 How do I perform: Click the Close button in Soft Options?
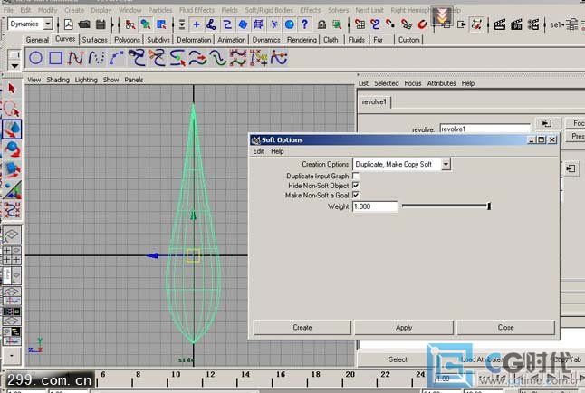point(505,327)
